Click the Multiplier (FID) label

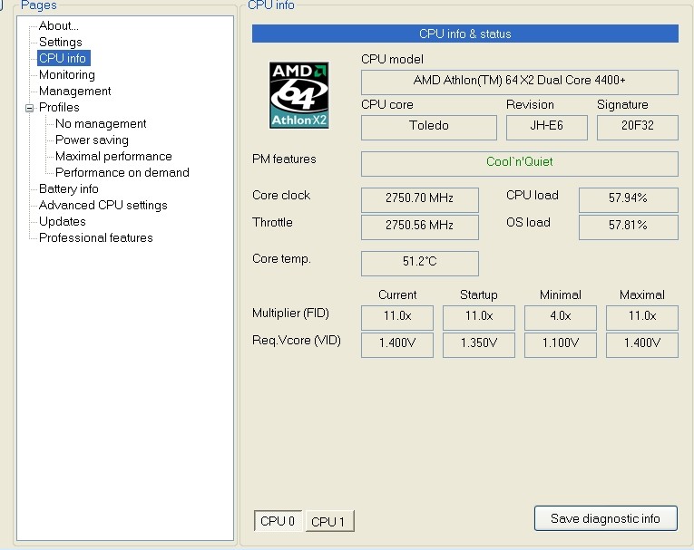[x=290, y=313]
